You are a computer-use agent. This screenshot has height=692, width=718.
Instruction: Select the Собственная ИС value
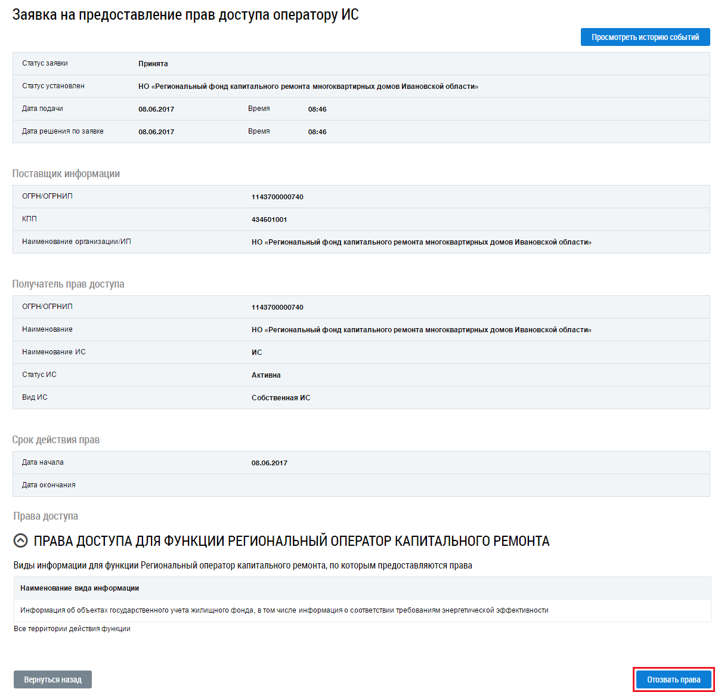(281, 398)
